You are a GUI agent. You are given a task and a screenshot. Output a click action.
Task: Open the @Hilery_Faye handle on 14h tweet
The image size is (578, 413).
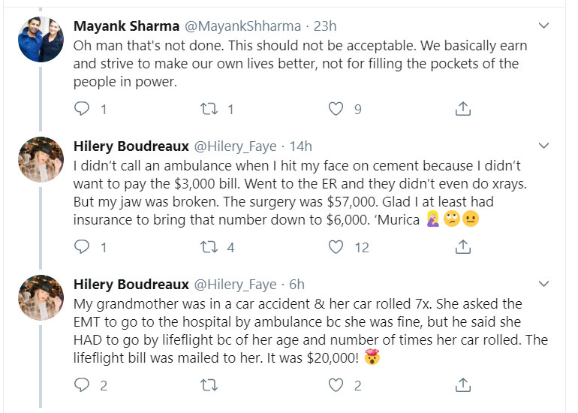point(236,146)
